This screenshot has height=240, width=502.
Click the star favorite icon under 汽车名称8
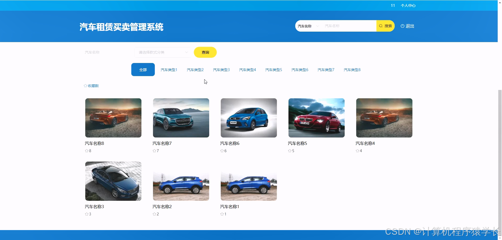(86, 151)
